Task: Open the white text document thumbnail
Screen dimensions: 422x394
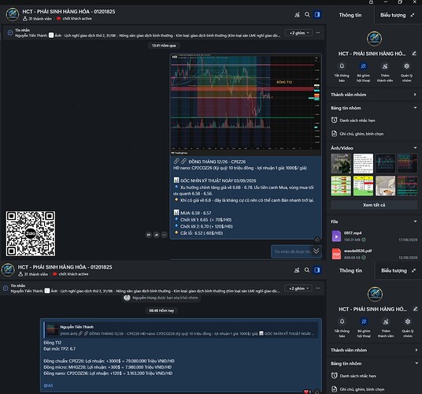Action: 363,164
